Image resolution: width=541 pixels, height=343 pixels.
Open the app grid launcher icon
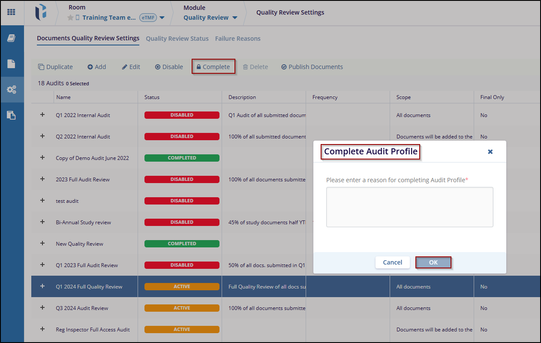coord(12,12)
